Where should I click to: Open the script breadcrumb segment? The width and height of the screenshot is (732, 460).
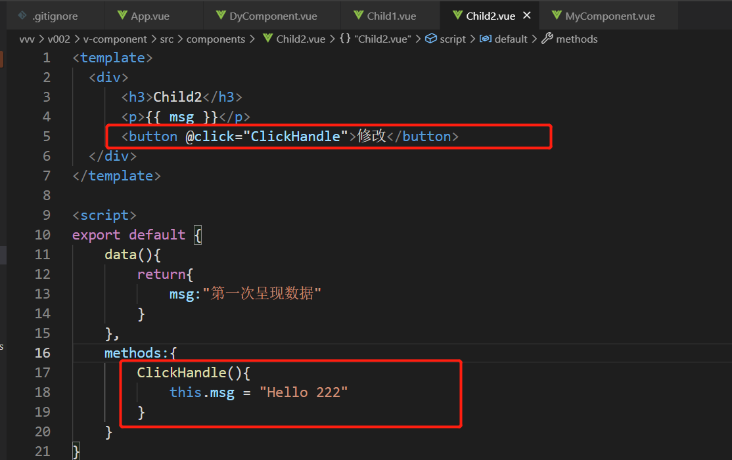pos(452,39)
